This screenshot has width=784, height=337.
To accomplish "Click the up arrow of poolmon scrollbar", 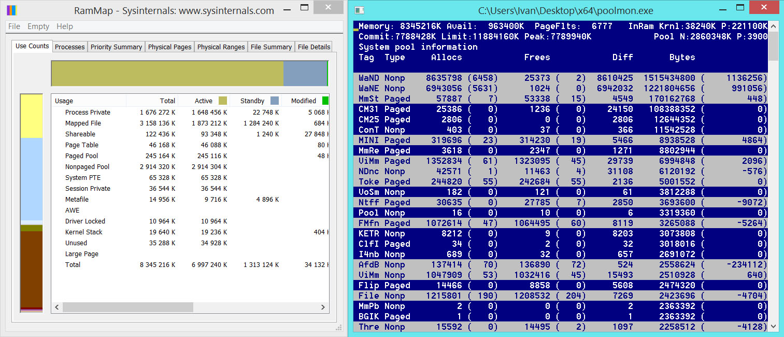I will coord(774,26).
